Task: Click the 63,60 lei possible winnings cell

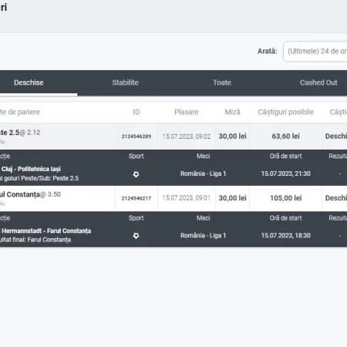Action: pyautogui.click(x=285, y=136)
